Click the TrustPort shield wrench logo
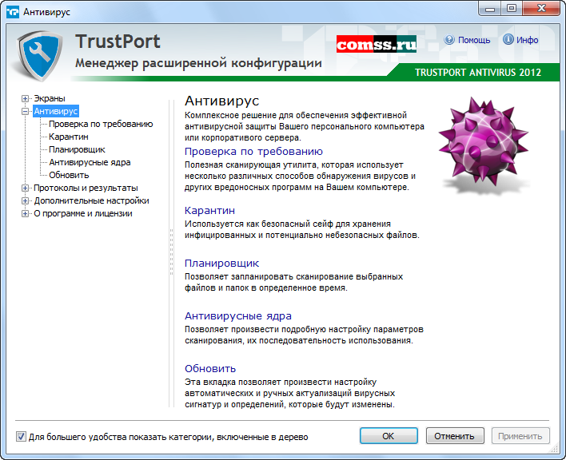Image resolution: width=566 pixels, height=460 pixels. pos(40,55)
